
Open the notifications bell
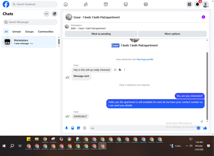point(197,4)
